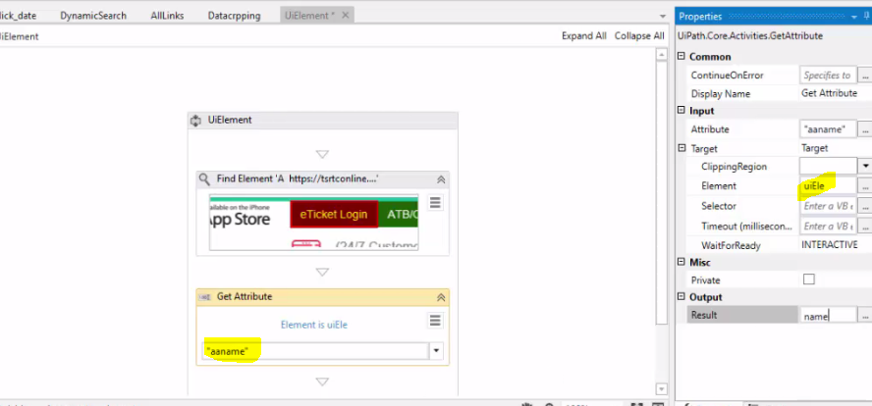Open the attribute dropdown arrow in Get Attribute
This screenshot has height=406, width=872.
click(x=436, y=351)
